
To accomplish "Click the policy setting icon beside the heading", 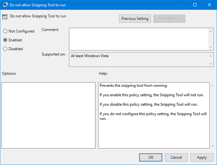I will (x=5, y=17).
